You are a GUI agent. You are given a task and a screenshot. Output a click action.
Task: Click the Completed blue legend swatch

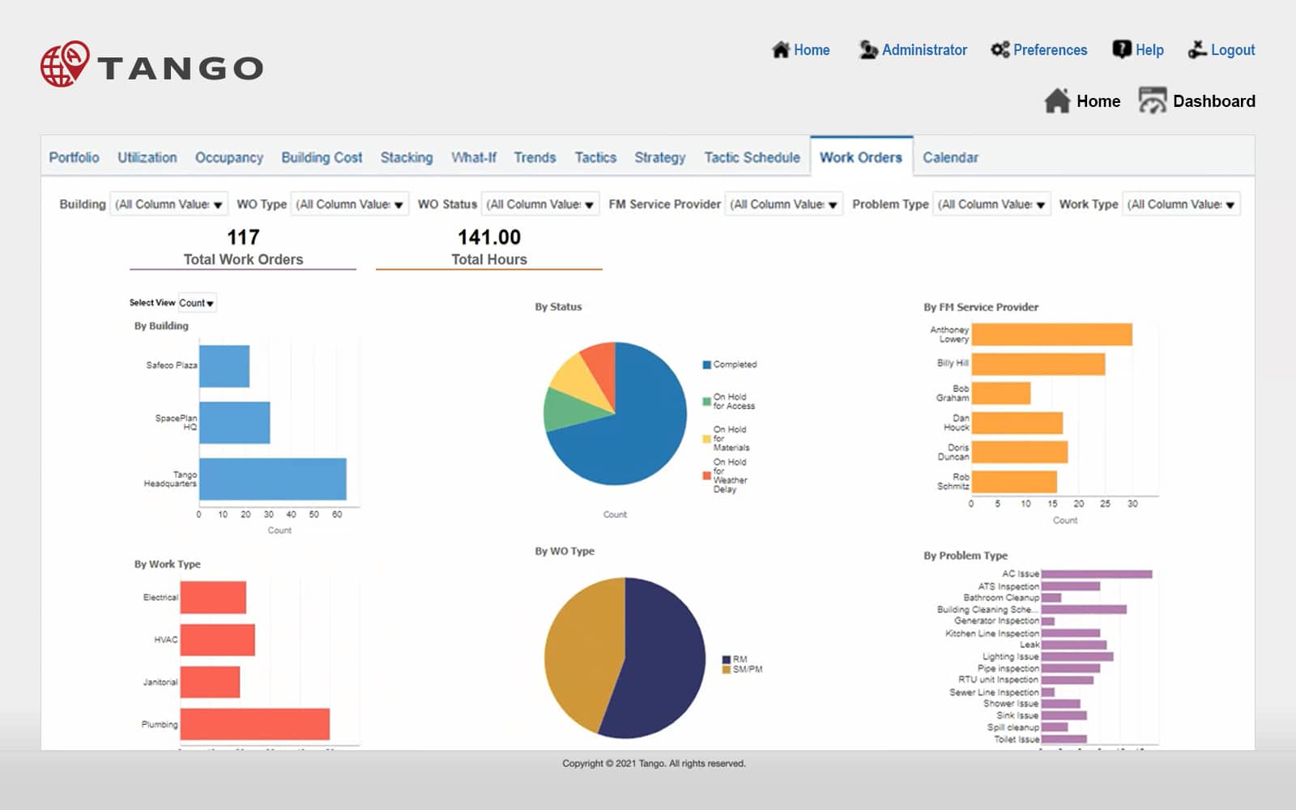coord(706,365)
